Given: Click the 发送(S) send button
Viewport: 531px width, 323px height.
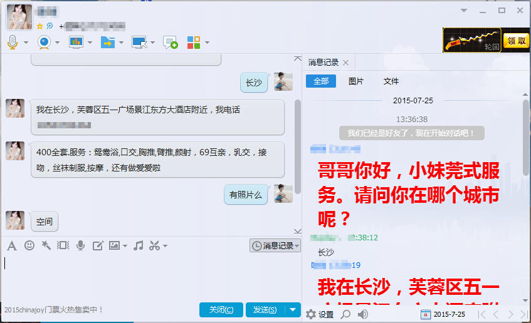Looking at the screenshot, I should (x=266, y=309).
